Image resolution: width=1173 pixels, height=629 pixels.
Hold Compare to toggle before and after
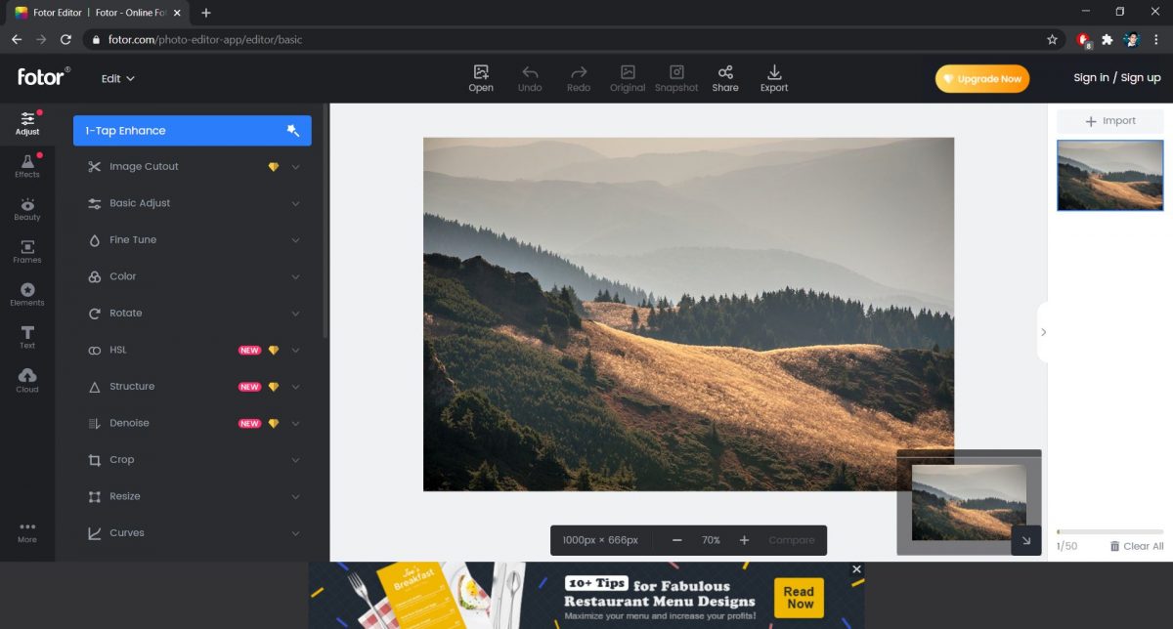[791, 539]
